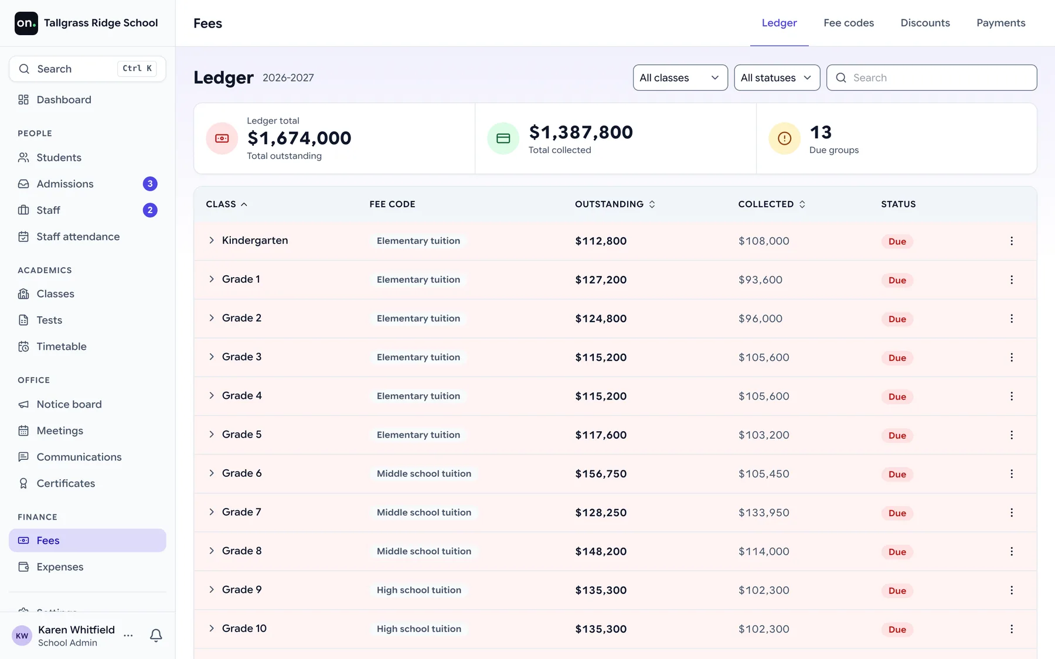Expand the Grade 9 row

coord(212,589)
